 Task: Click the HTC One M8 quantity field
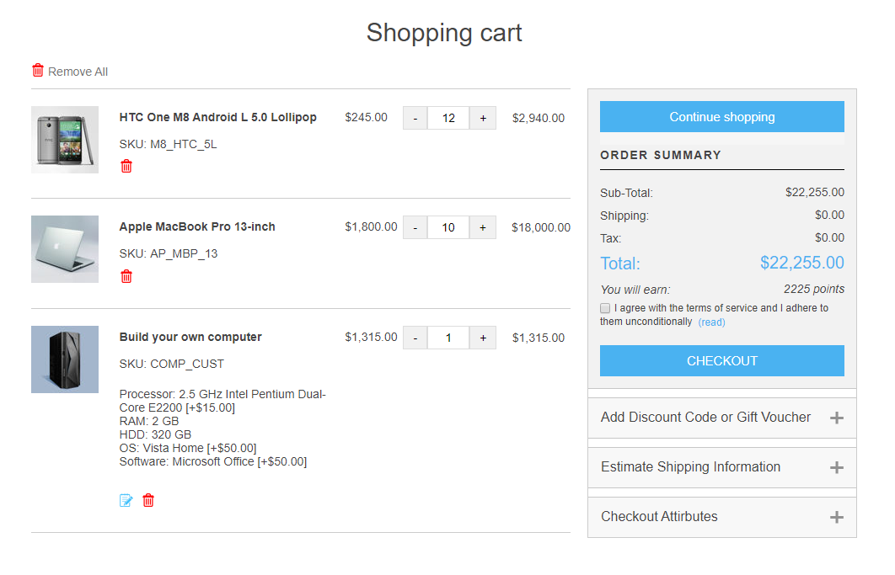pyautogui.click(x=448, y=118)
